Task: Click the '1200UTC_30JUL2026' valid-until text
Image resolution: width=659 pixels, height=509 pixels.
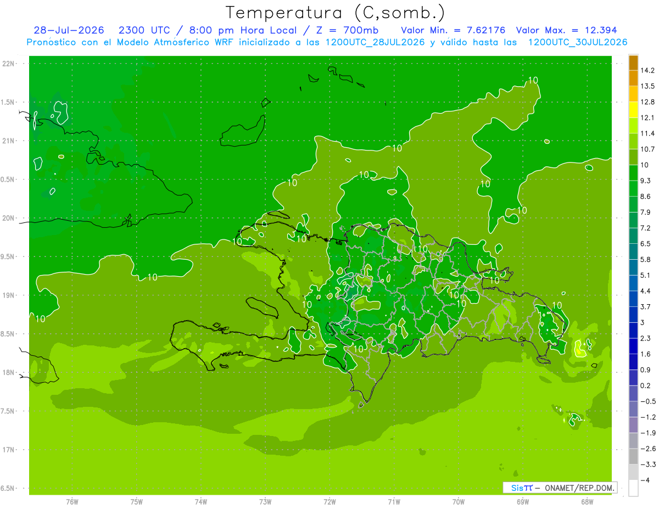Action: (x=578, y=42)
